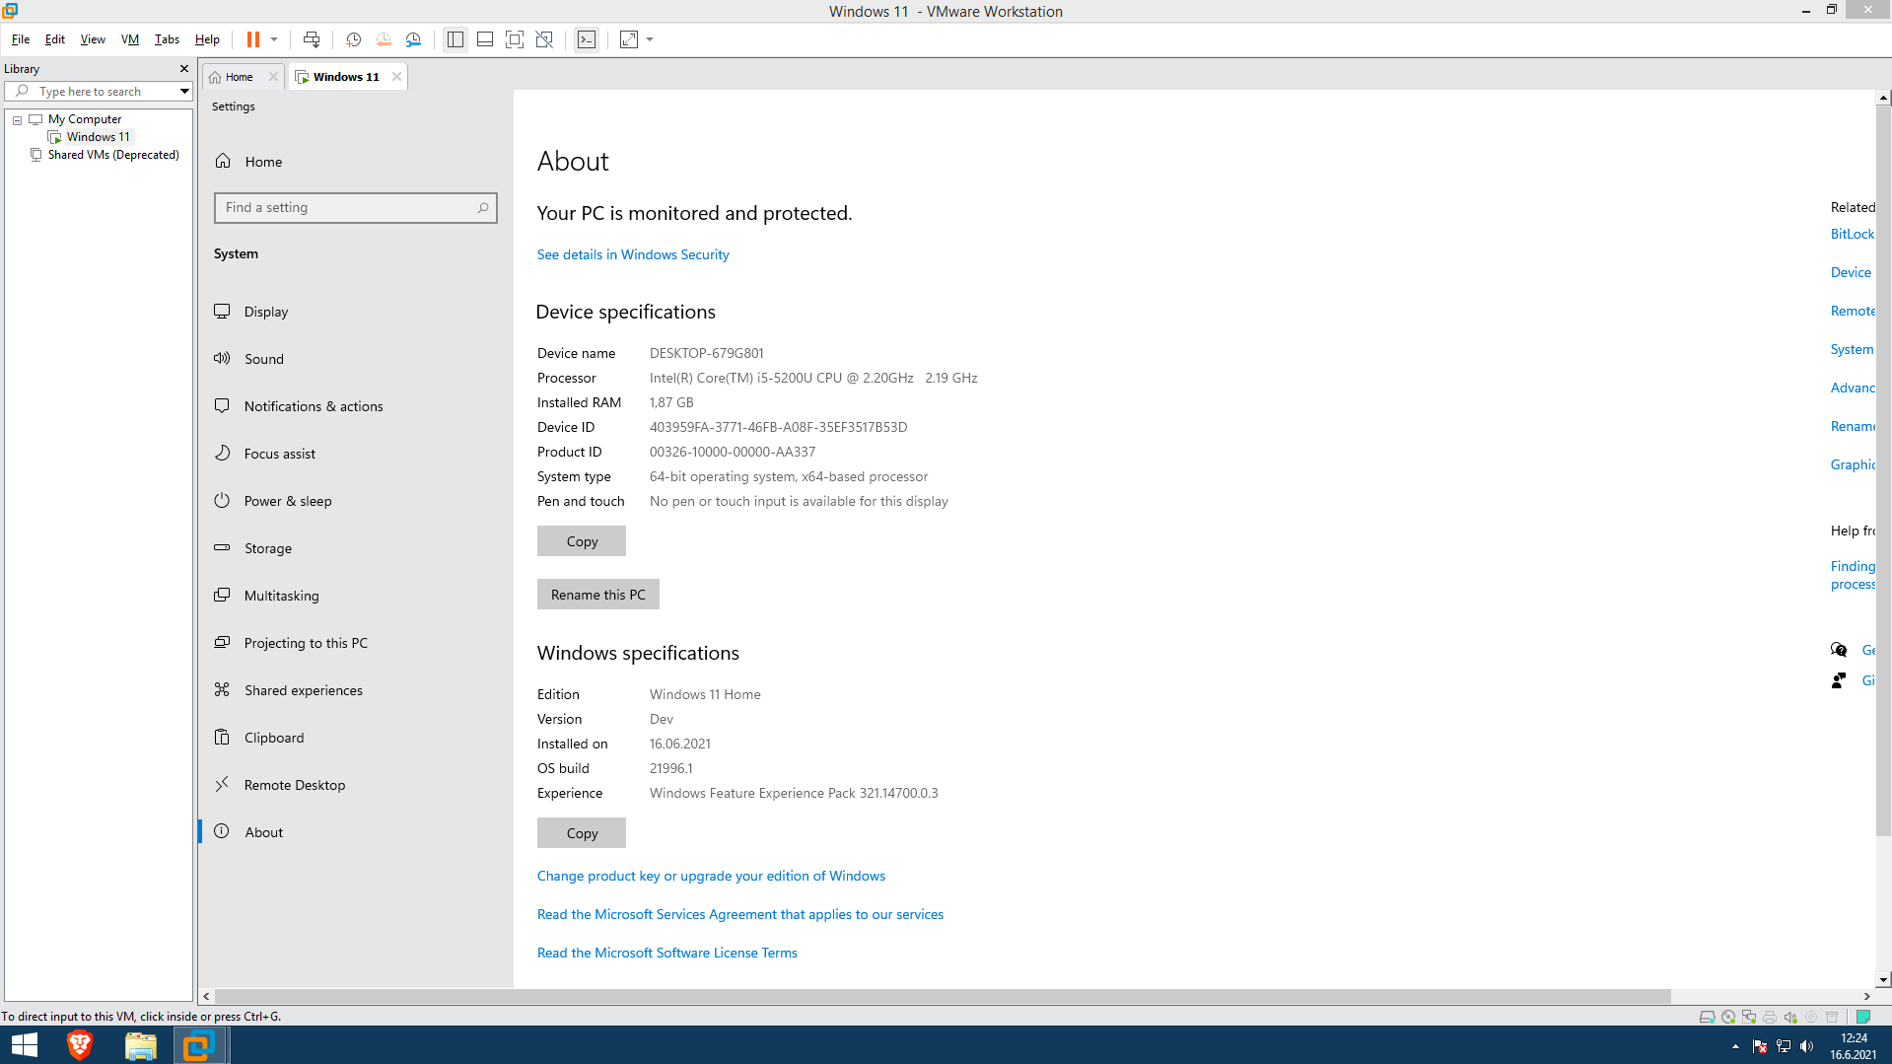The height and width of the screenshot is (1064, 1892).
Task: Send Ctrl+Alt+Del toolbar icon
Action: [x=312, y=39]
